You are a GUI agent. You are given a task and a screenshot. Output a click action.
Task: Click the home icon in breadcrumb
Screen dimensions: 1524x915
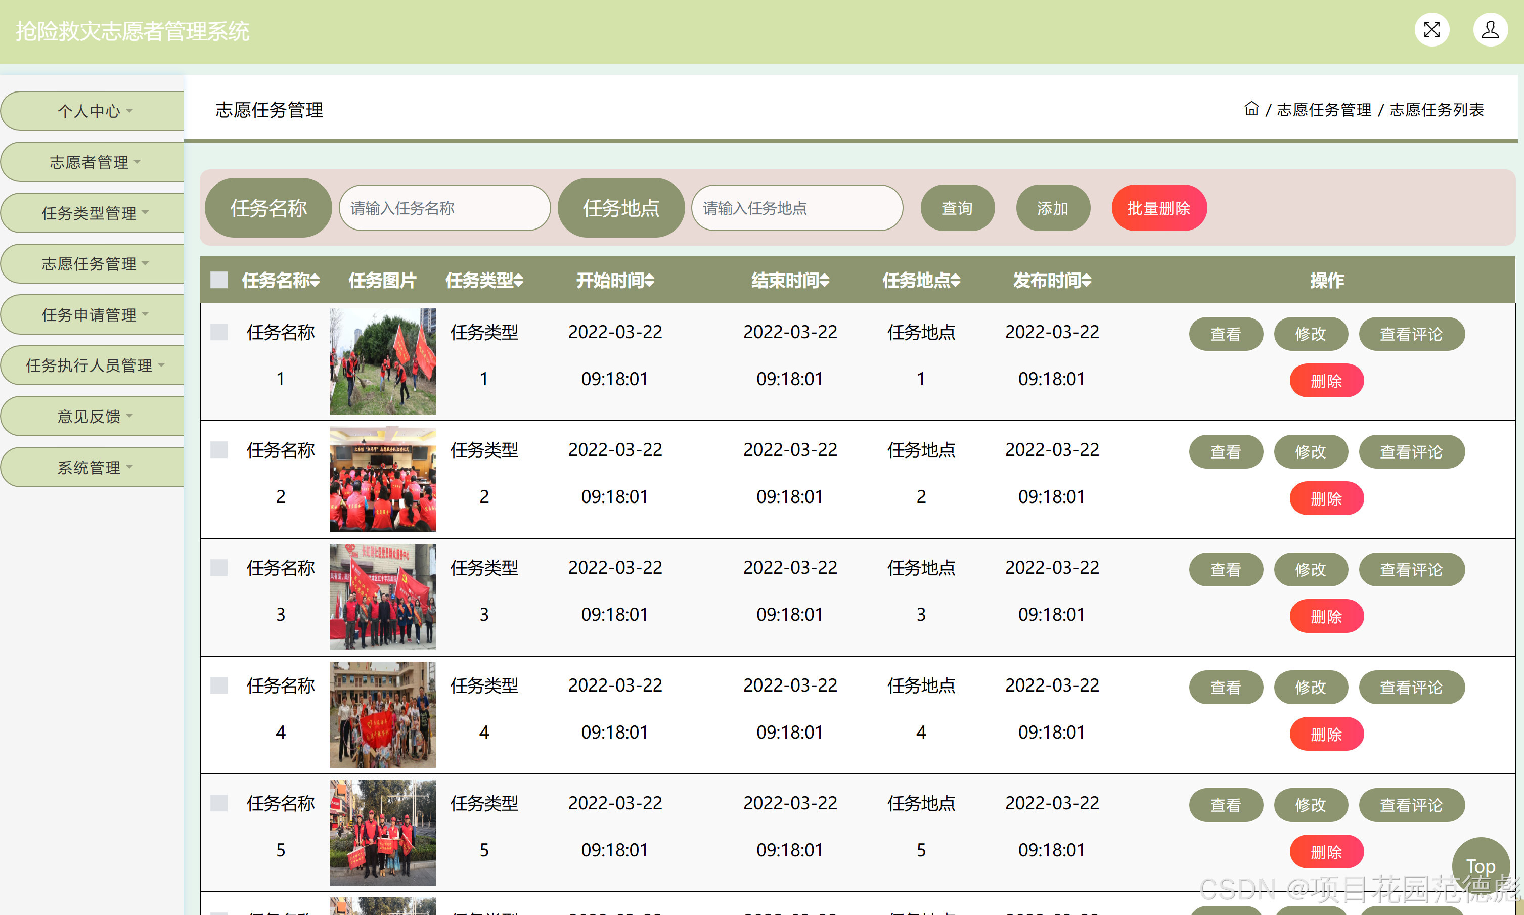[1251, 109]
